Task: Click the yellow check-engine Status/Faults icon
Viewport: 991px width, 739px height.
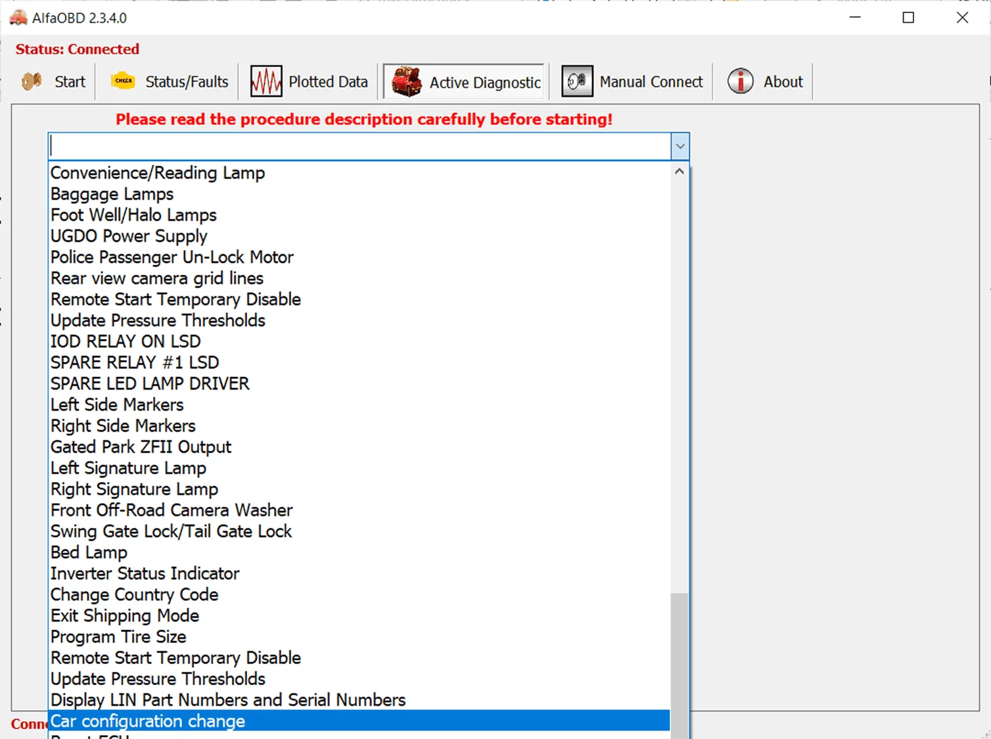Action: click(123, 81)
